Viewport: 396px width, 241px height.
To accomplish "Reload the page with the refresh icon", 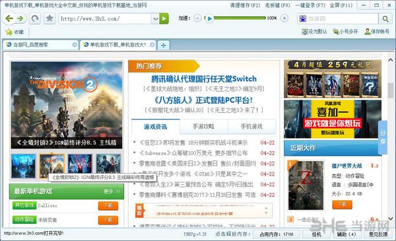I will pyautogui.click(x=35, y=18).
